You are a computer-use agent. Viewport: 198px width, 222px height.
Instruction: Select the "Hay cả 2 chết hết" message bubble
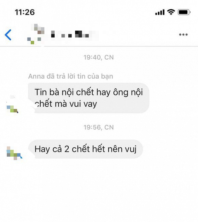coord(86,149)
